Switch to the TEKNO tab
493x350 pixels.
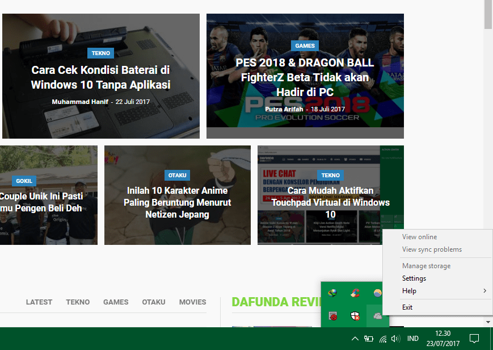point(78,302)
